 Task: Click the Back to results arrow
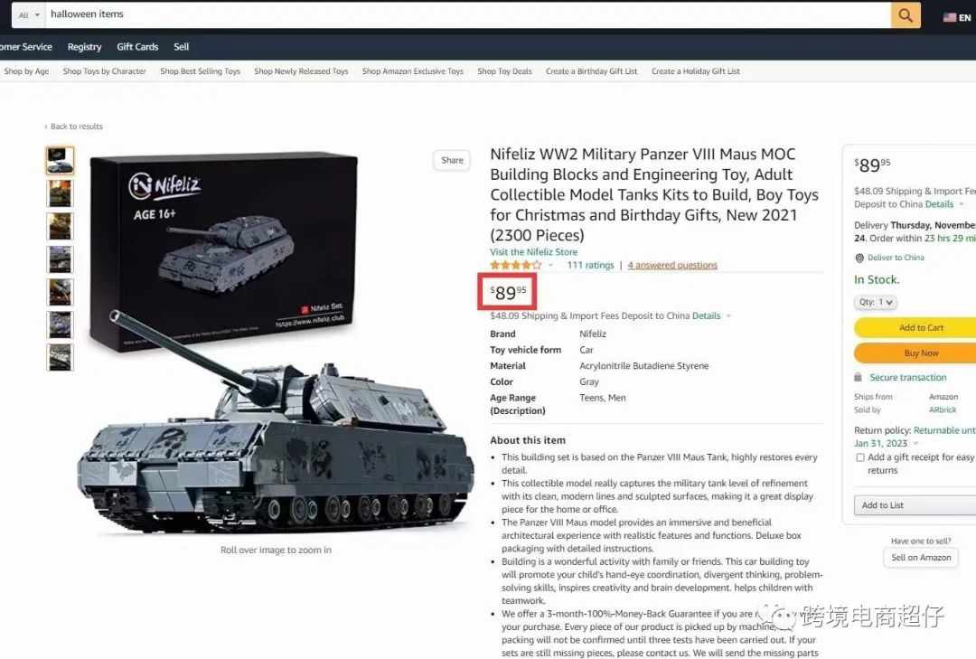pyautogui.click(x=46, y=127)
